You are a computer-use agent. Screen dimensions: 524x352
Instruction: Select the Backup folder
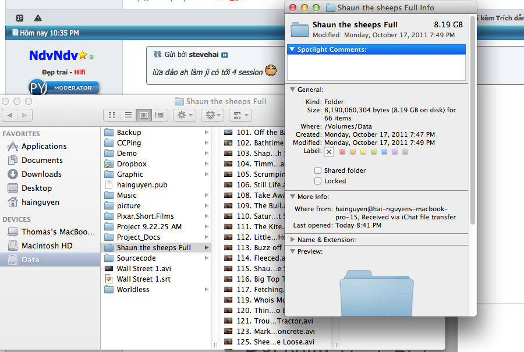(x=157, y=133)
